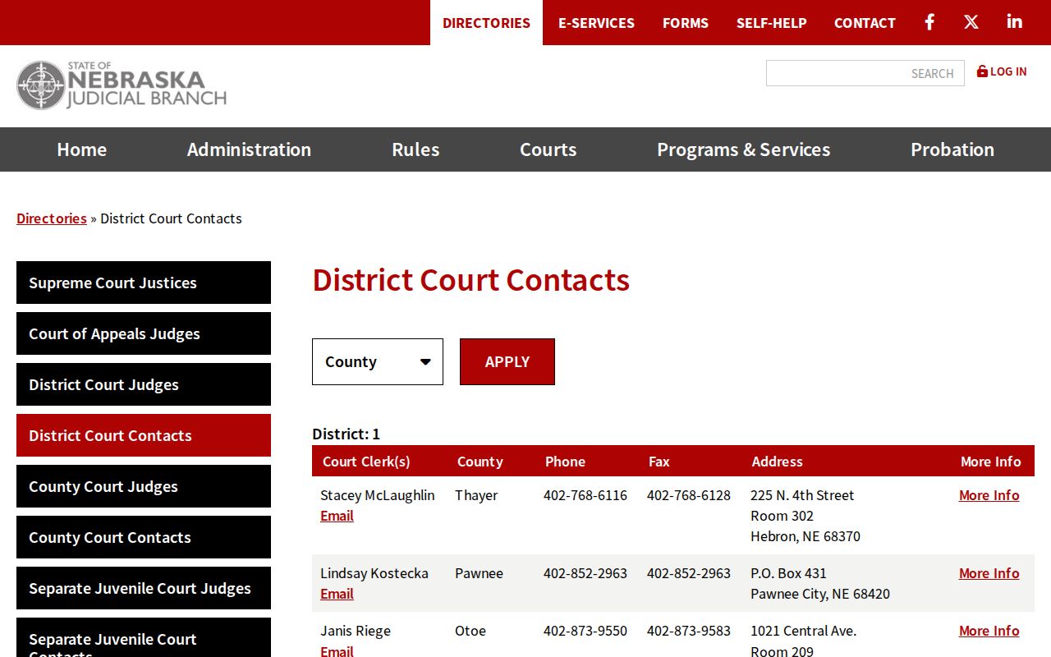
Task: Open the LinkedIn icon
Action: click(1015, 22)
